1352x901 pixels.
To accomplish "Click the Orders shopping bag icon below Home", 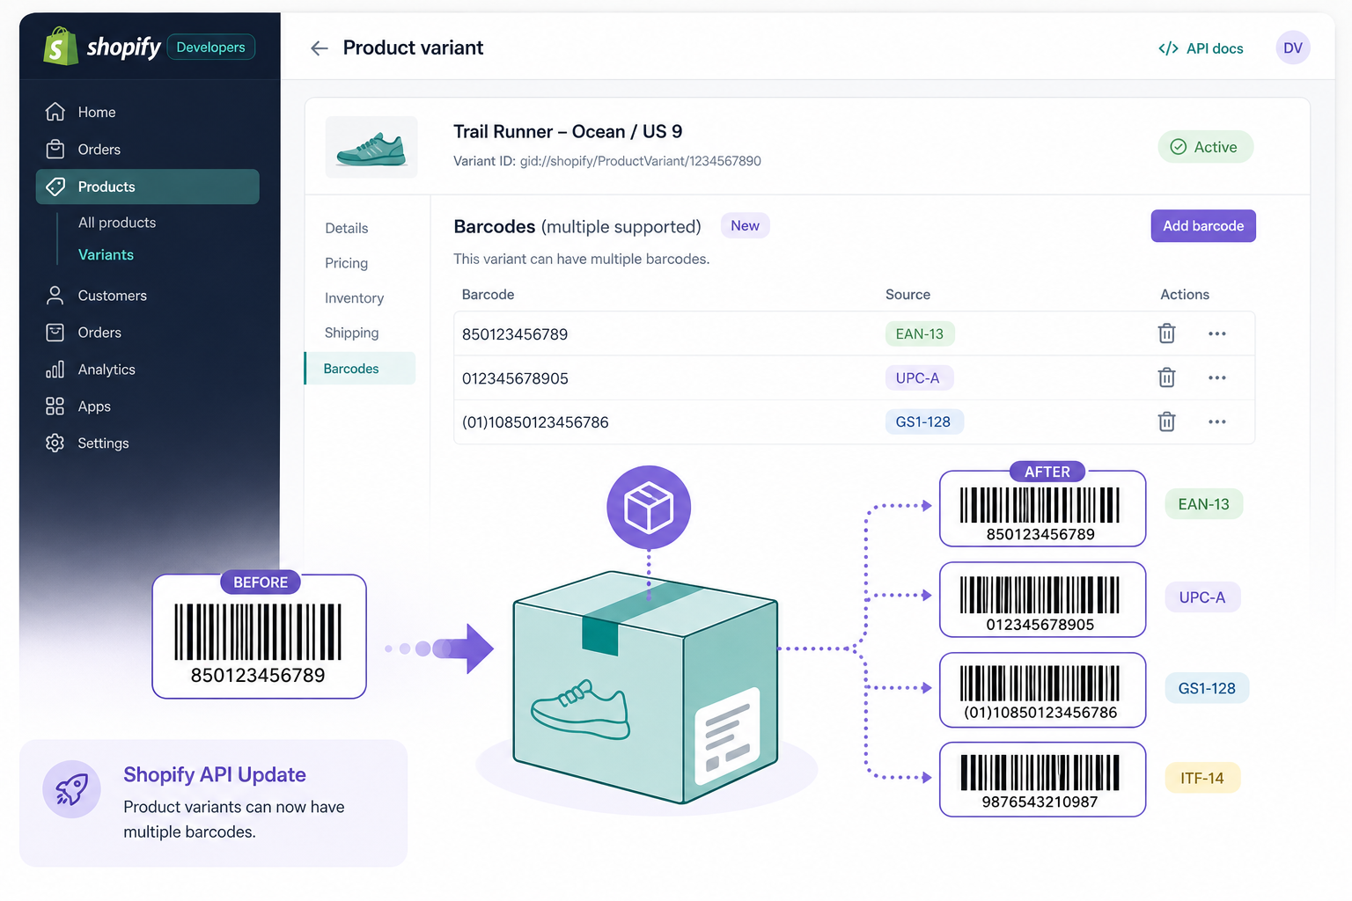I will tap(55, 149).
